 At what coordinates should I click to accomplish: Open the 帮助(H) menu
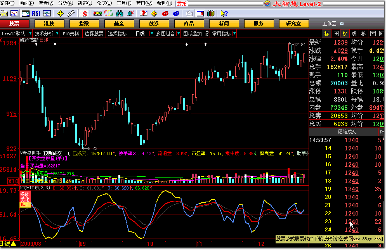(x=165, y=3)
